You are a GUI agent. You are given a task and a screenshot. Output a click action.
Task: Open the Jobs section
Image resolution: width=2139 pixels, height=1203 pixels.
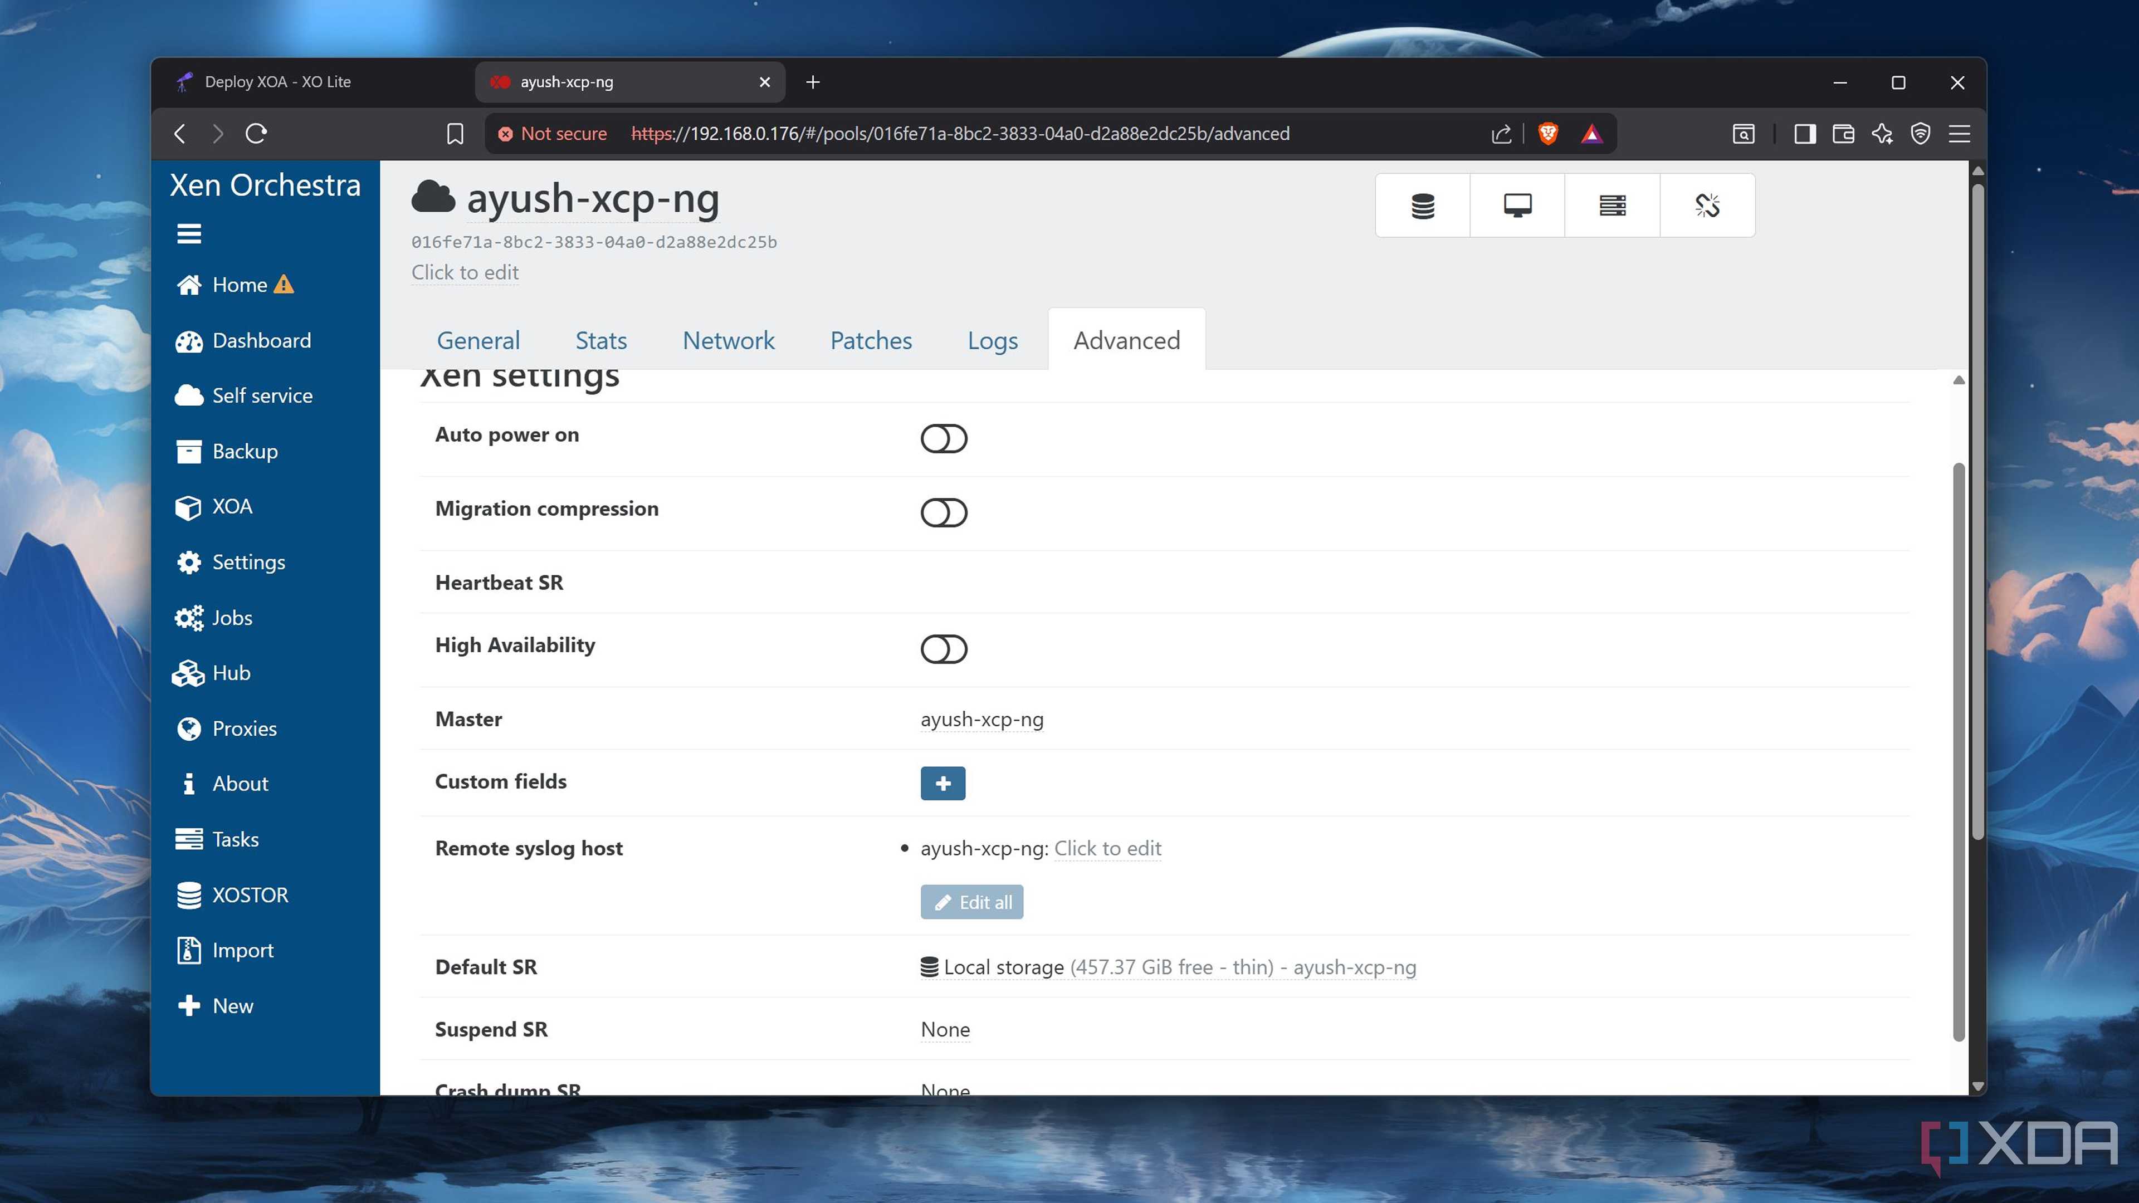pos(213,618)
